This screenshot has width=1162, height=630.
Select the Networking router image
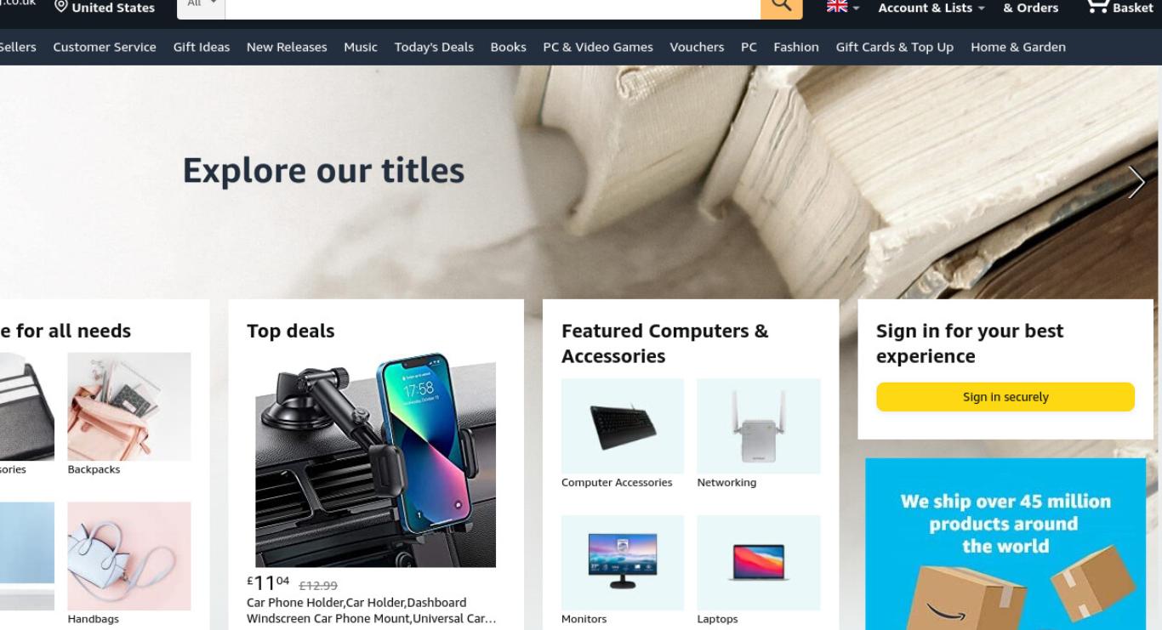click(x=759, y=426)
